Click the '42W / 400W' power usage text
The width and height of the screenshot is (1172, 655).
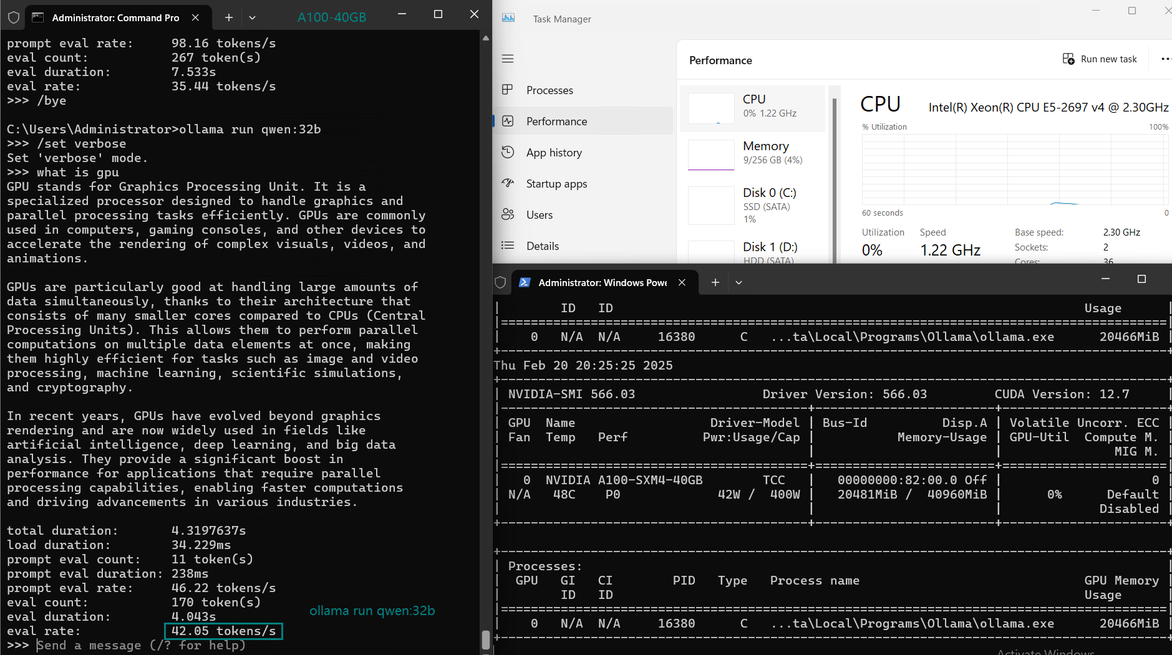coord(758,494)
